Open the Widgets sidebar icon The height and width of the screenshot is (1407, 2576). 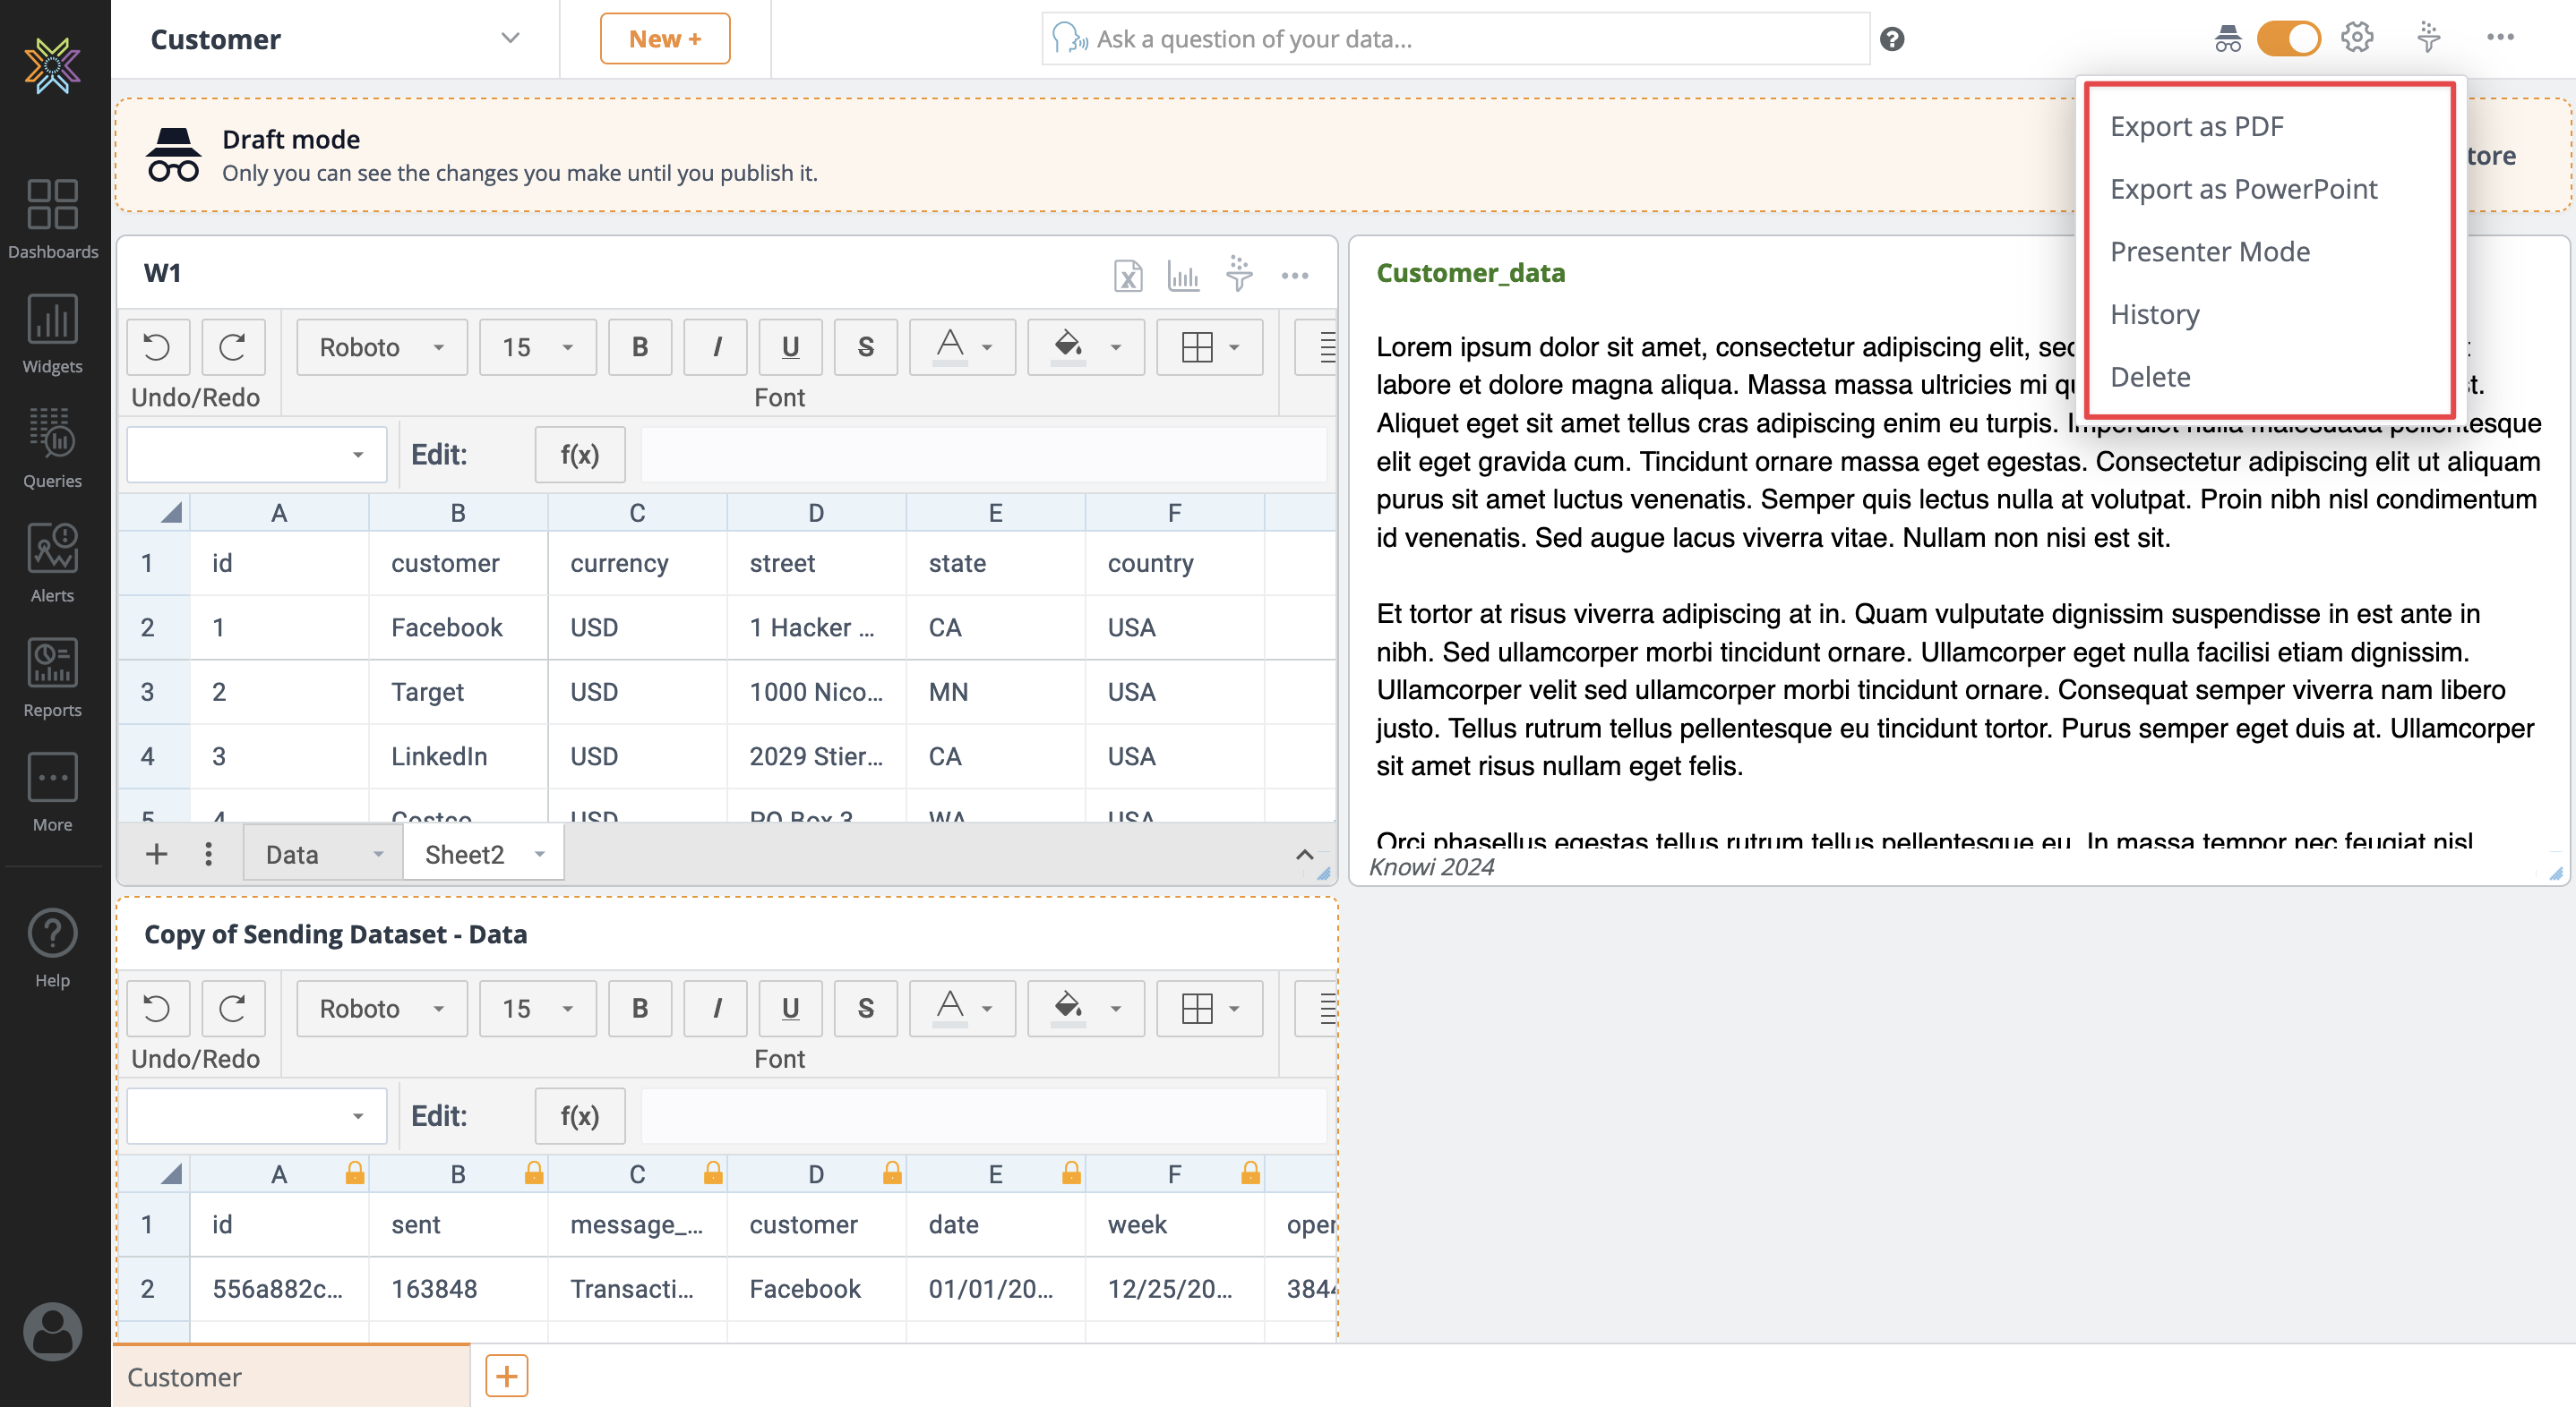[52, 334]
